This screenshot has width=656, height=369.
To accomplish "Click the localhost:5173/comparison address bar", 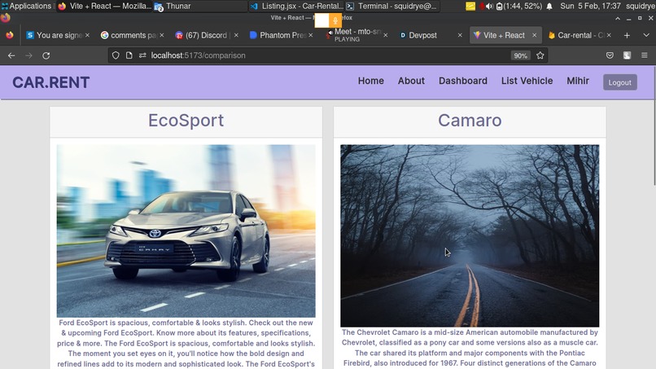I will pyautogui.click(x=326, y=55).
